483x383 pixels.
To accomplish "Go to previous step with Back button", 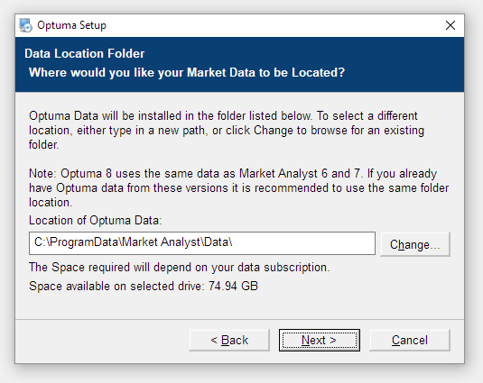I will tap(229, 341).
